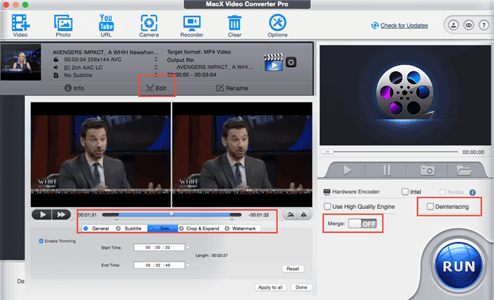Play the edit preview video
Screen dimensions: 494x300
42,215
